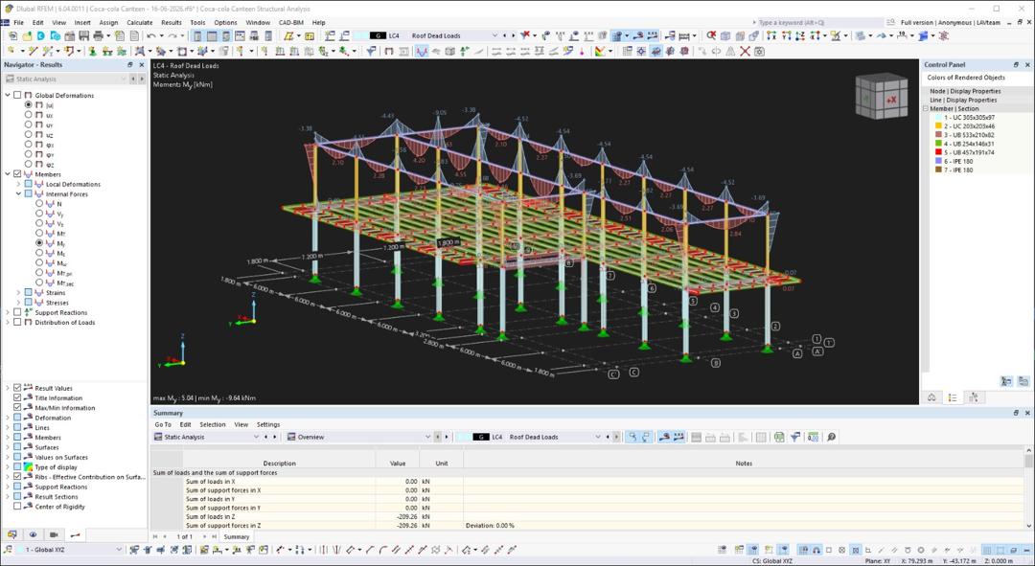Screen dimensions: 1035x566
Task: Click the camera screenshot icon in toolbar
Action: tap(759, 51)
